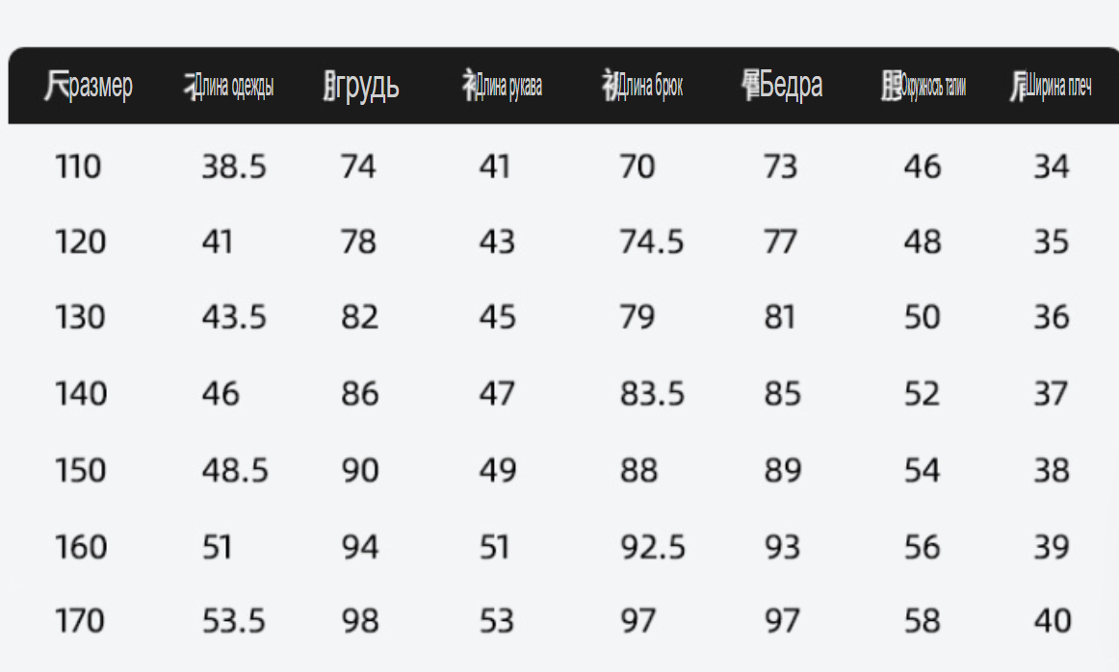
Task: Select the 74.5 trouser length value
Action: (x=652, y=242)
